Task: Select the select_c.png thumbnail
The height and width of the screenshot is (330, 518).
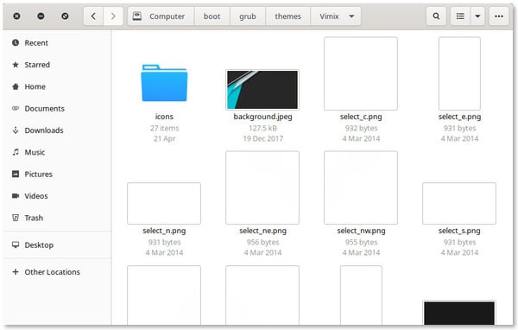Action: (361, 73)
